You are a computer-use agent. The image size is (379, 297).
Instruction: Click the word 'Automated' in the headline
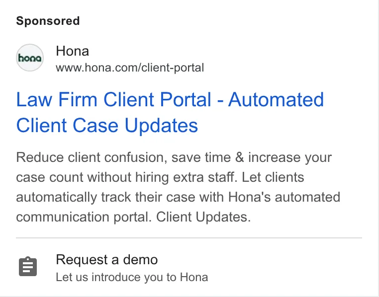point(276,99)
